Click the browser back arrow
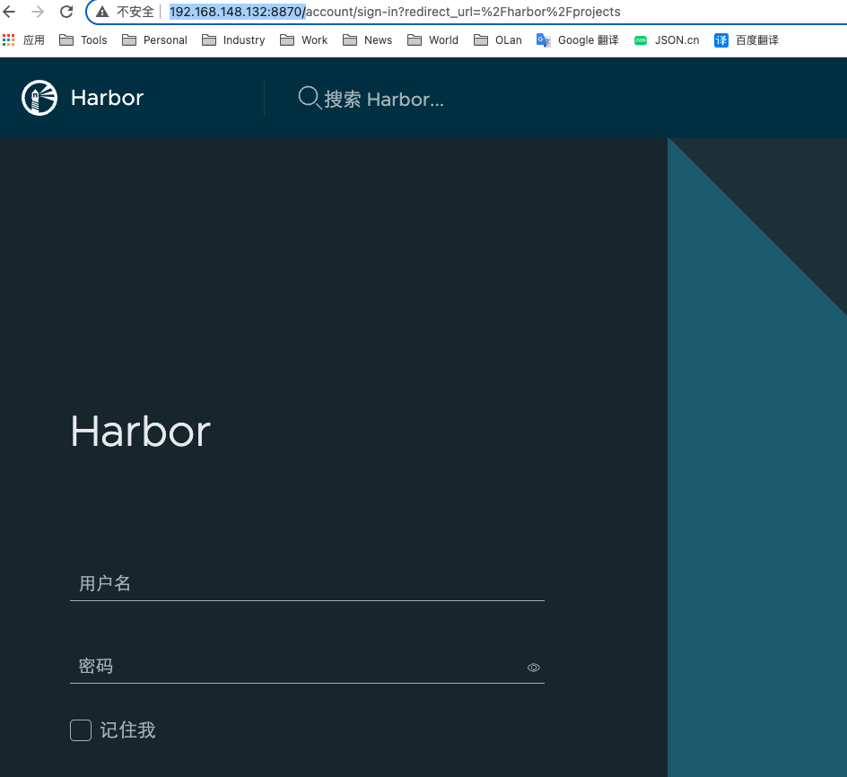The width and height of the screenshot is (847, 777). 10,12
